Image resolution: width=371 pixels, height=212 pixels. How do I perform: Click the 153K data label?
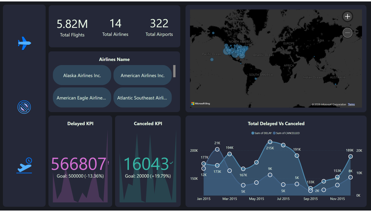pos(337,171)
